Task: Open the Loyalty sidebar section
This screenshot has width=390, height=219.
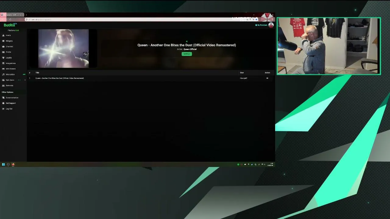Action: [x=9, y=58]
